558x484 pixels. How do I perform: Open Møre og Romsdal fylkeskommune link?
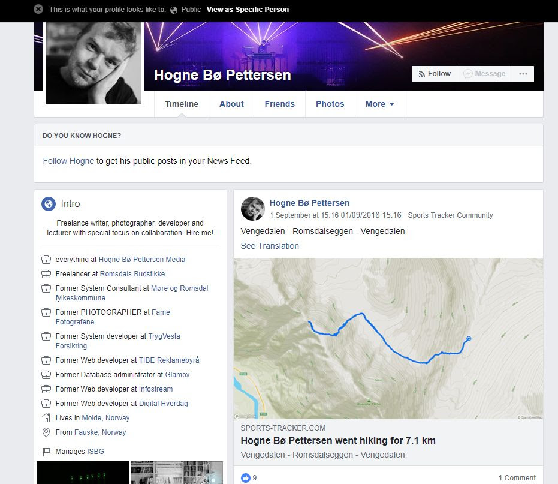[x=132, y=293]
